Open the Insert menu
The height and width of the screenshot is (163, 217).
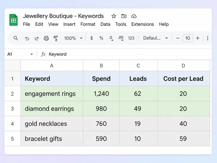69,24
